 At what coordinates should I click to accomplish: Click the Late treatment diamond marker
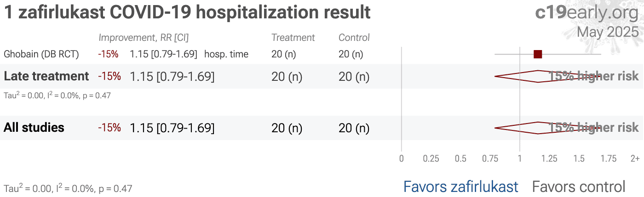pos(547,76)
